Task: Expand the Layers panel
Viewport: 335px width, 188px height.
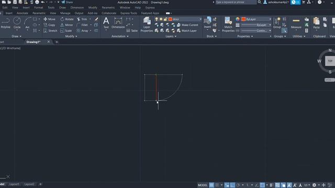Action: [171, 36]
